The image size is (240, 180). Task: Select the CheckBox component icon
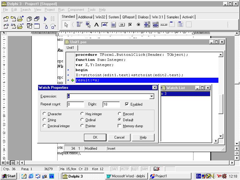[130, 25]
